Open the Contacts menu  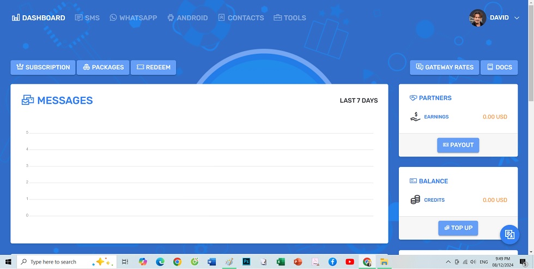pyautogui.click(x=241, y=18)
